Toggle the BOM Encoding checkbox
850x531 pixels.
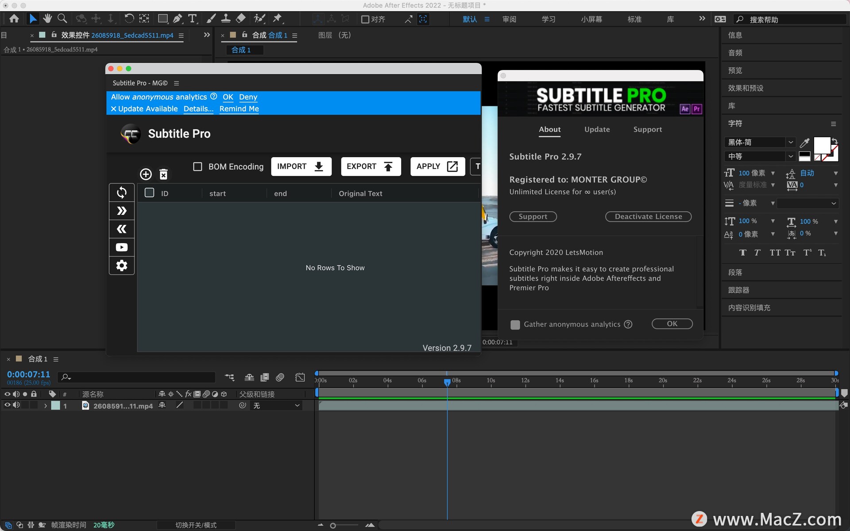(198, 166)
